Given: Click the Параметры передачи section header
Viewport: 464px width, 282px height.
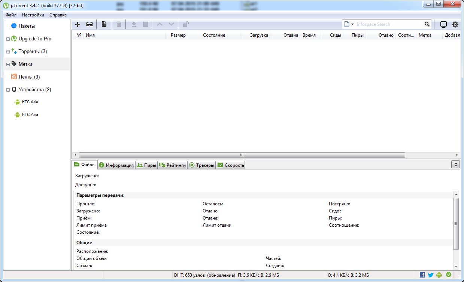Looking at the screenshot, I should (100, 195).
